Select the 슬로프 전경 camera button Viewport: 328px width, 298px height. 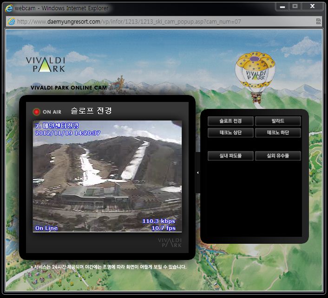coord(230,121)
